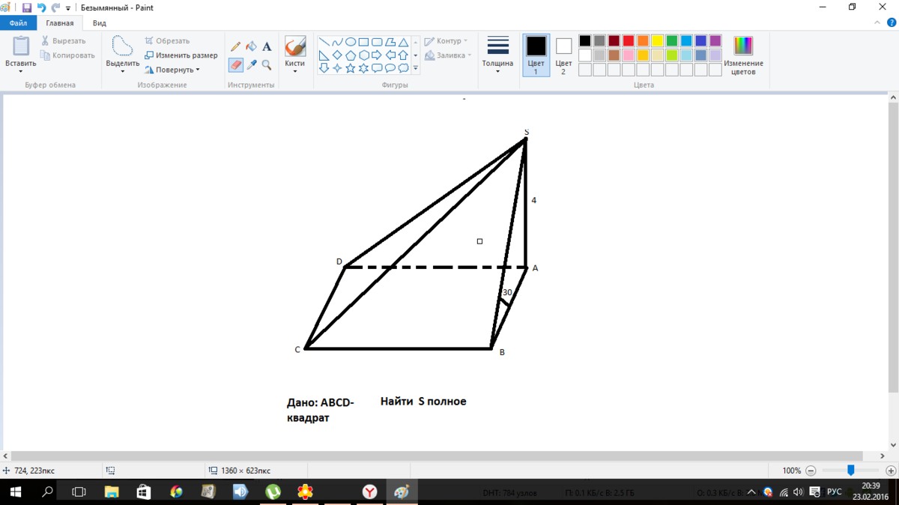Select the Magnifier tool
Viewport: 899px width, 505px height.
pyautogui.click(x=267, y=65)
